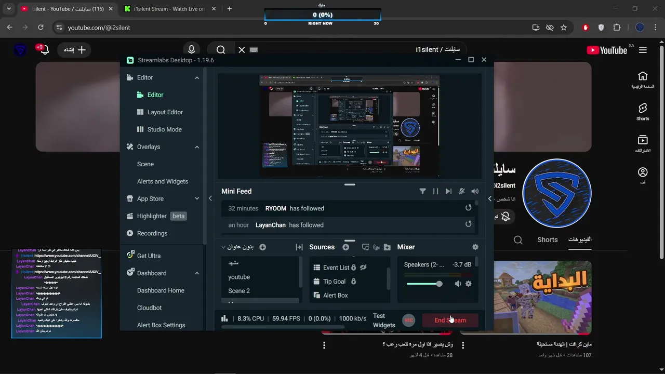Open Mixer advanced settings gear

pyautogui.click(x=475, y=247)
